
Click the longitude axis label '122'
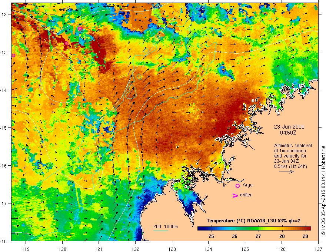[135, 249]
